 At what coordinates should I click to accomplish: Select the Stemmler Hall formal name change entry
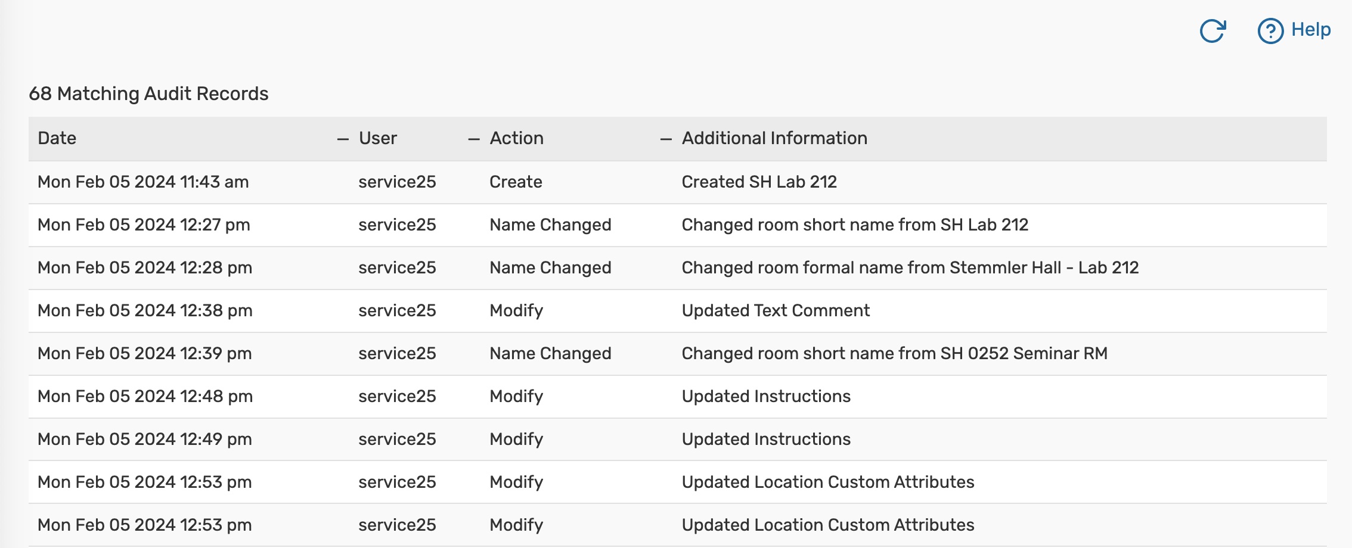[910, 268]
